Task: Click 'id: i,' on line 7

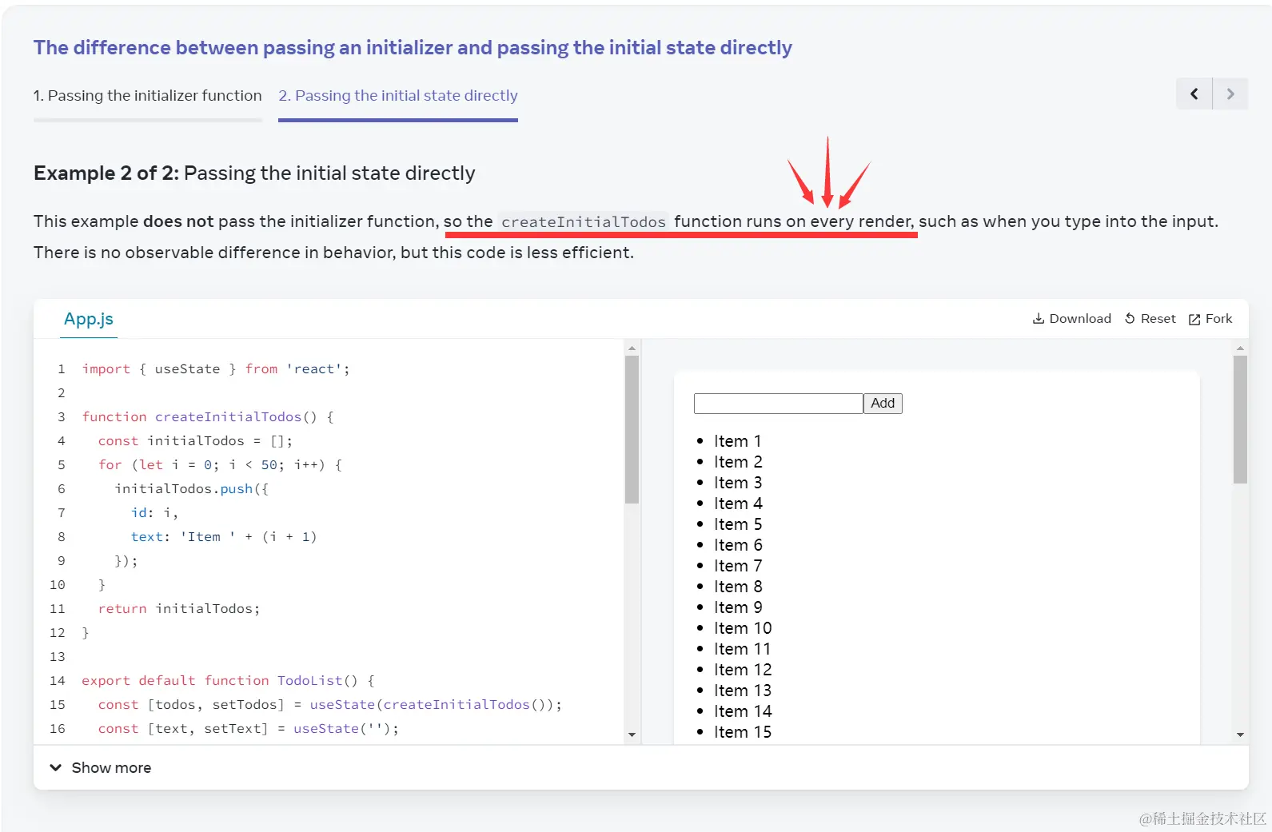Action: pyautogui.click(x=154, y=513)
